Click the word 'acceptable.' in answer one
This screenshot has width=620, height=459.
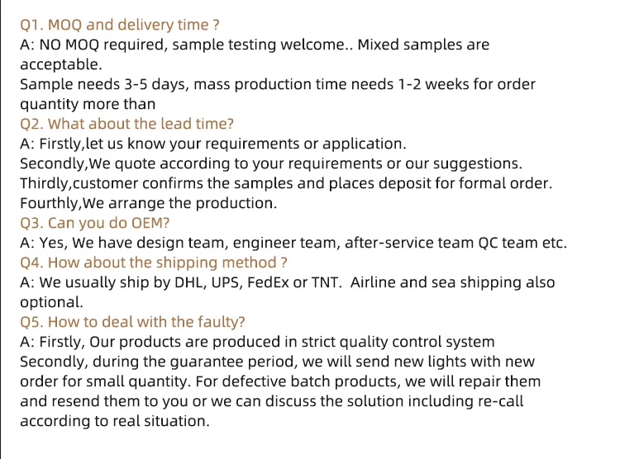click(x=61, y=64)
